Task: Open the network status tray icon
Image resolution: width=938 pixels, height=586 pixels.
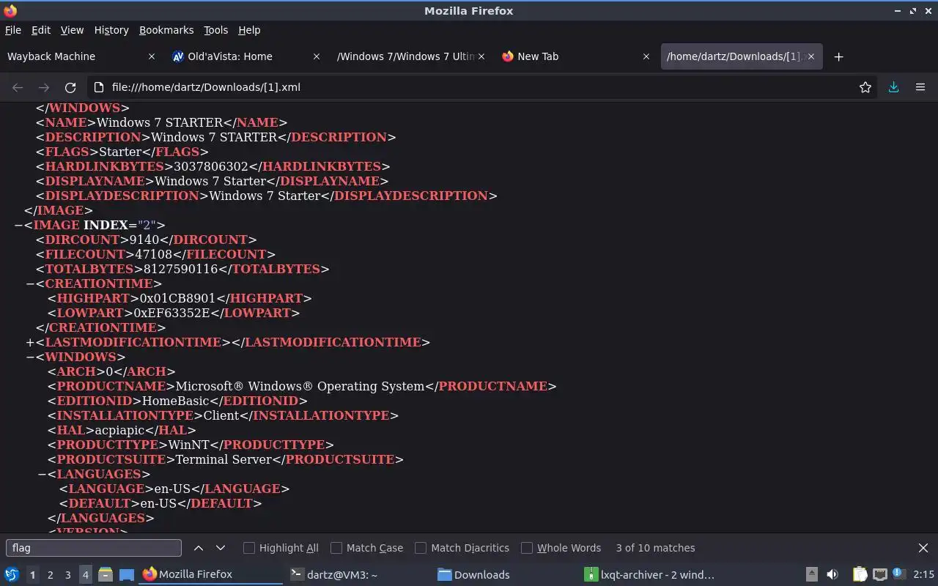Action: click(879, 574)
